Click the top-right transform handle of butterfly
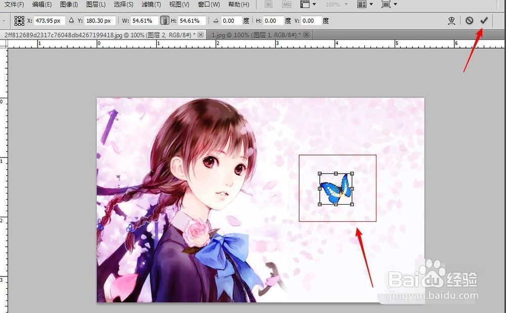This screenshot has width=506, height=313. point(352,174)
